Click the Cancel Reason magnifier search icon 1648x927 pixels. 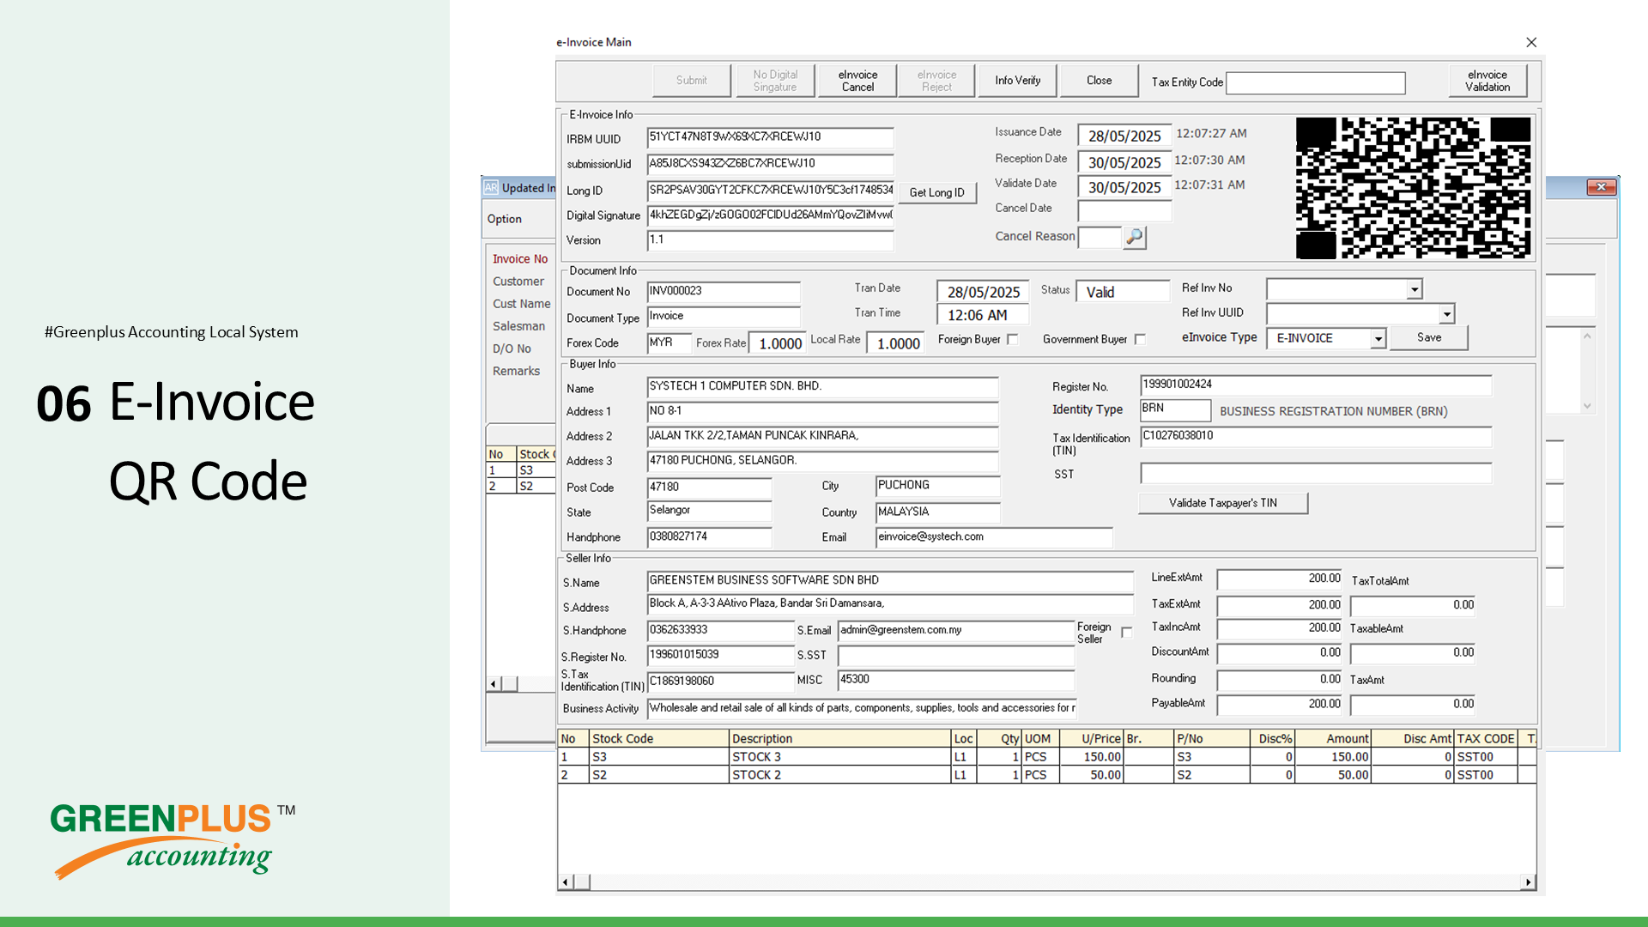pos(1134,237)
